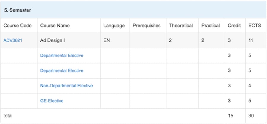Viewport: 267px width, 124px height.
Task: Click the total ECTS value 30
Action: point(251,116)
